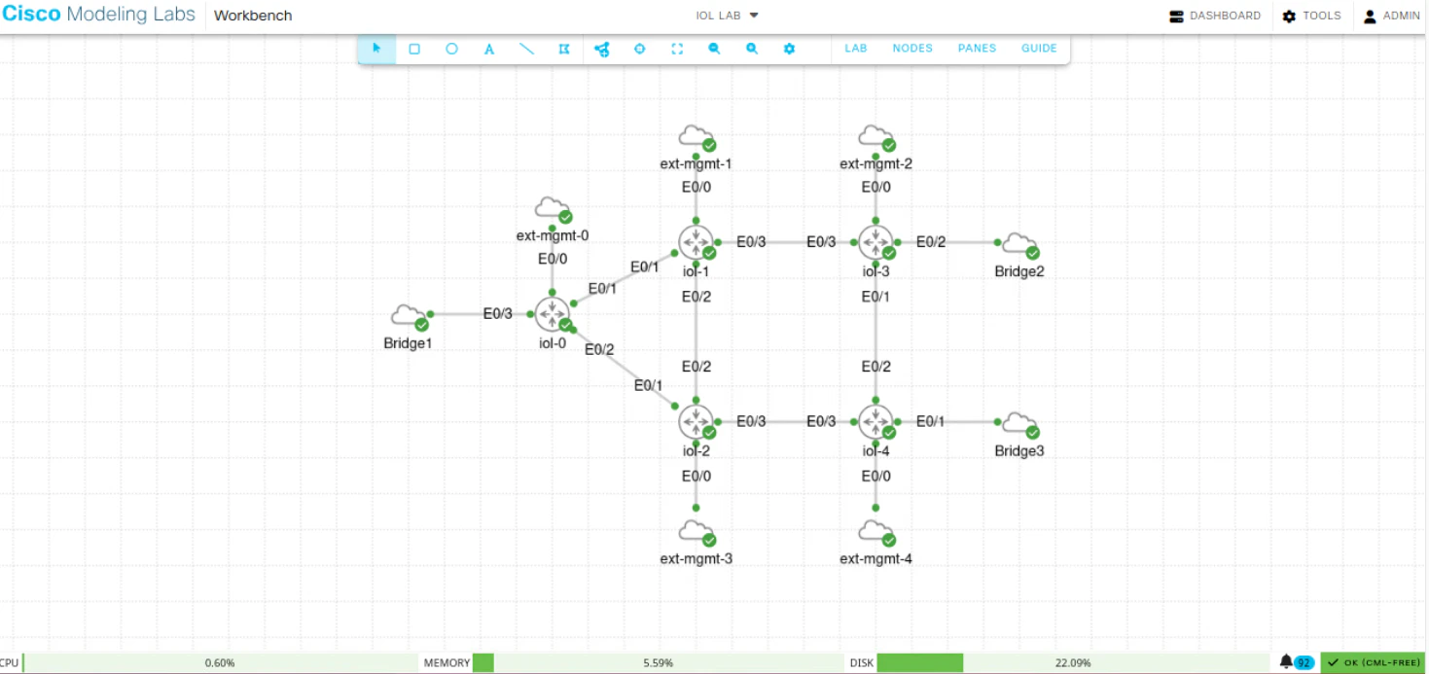Open the ADMIN user menu
This screenshot has width=1429, height=674.
coord(1392,16)
